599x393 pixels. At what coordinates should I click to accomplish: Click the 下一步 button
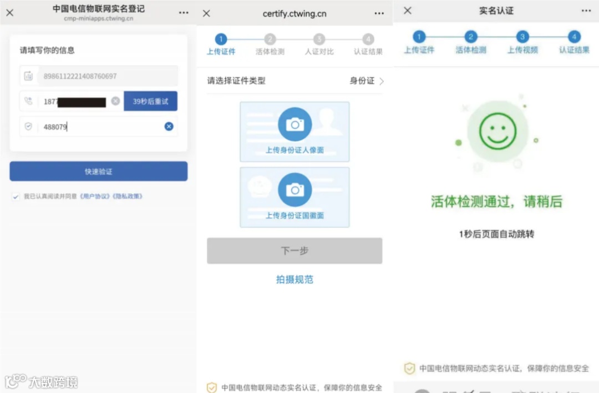(x=295, y=250)
